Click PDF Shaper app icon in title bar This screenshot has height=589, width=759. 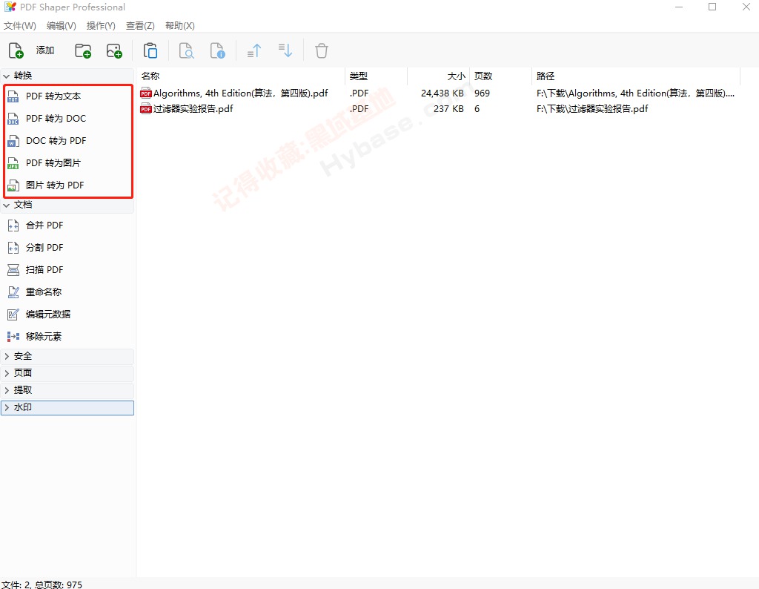[10, 7]
